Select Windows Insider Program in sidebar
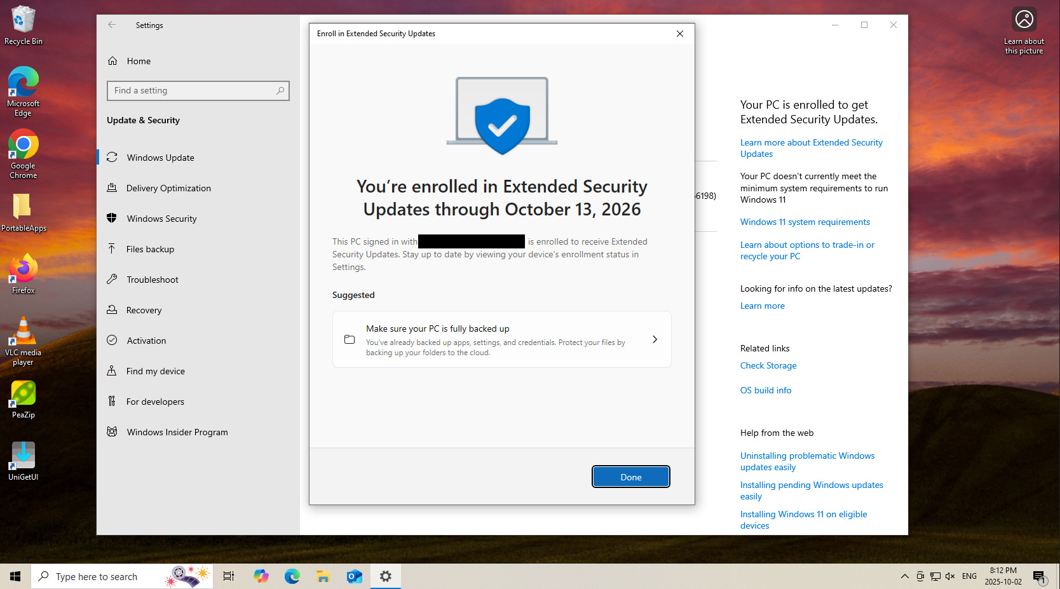The image size is (1060, 589). [x=198, y=432]
